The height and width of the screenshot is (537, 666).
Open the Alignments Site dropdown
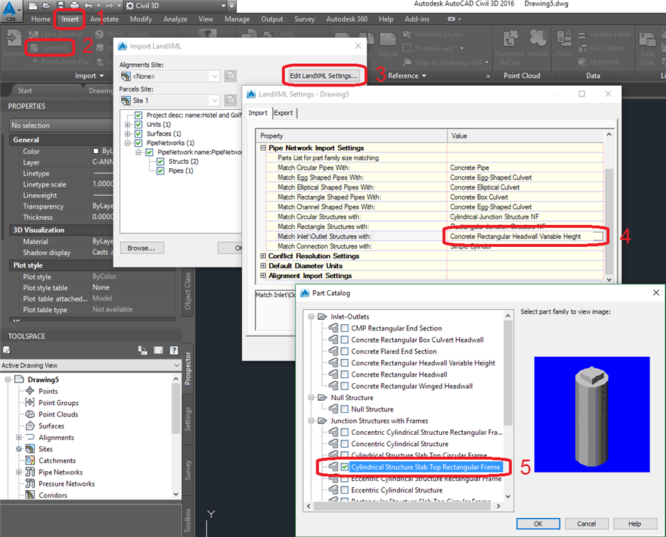click(x=214, y=76)
